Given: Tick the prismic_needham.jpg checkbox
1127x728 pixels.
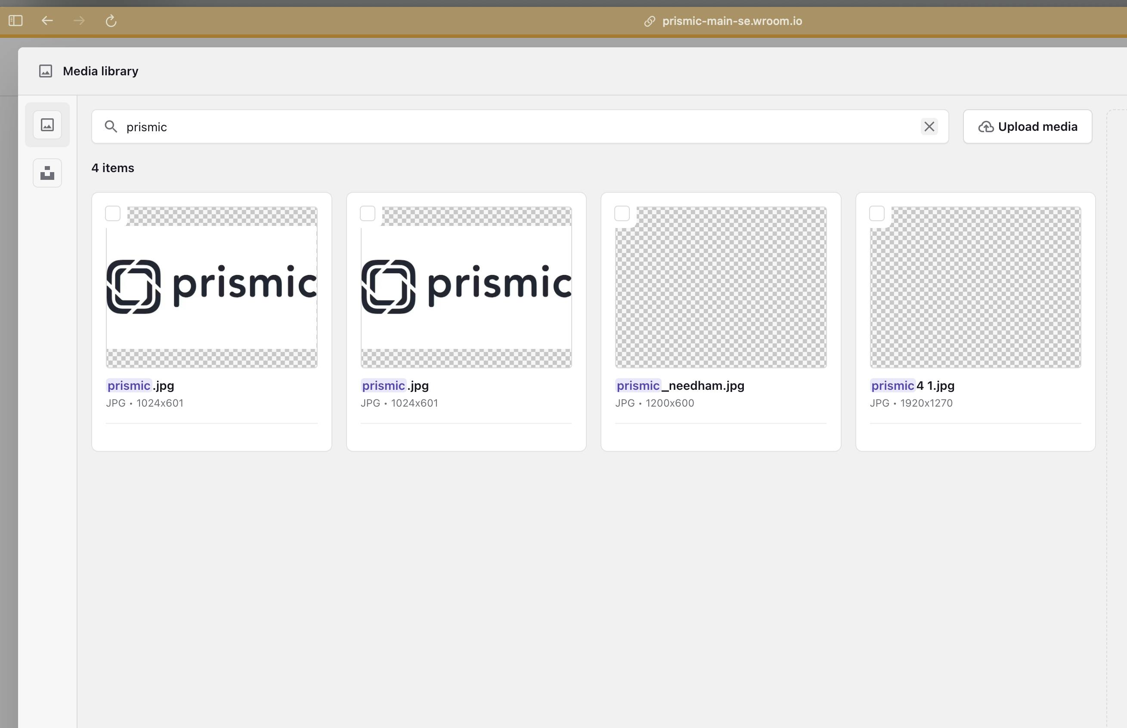Looking at the screenshot, I should tap(622, 214).
